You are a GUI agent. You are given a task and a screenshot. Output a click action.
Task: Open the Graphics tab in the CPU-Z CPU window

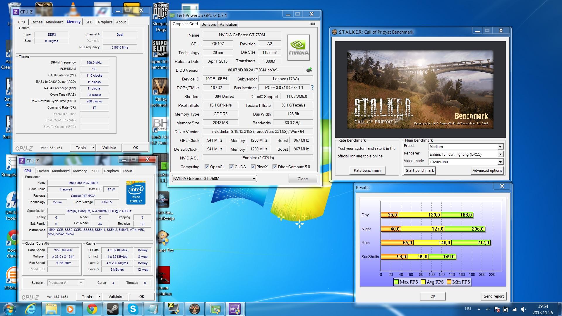pyautogui.click(x=111, y=171)
